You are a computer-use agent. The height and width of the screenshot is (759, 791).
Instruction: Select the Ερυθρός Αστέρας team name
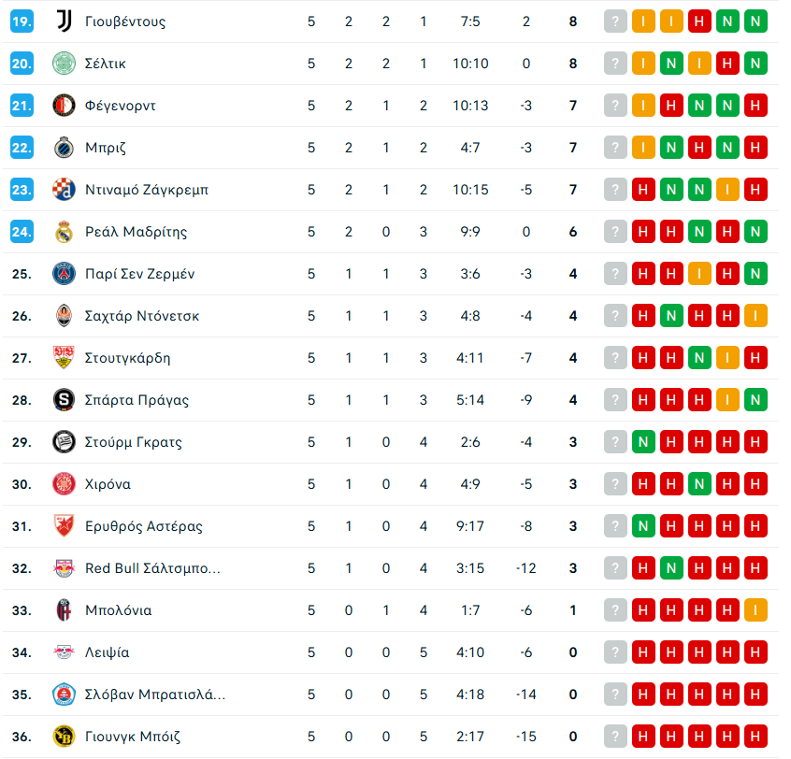(x=143, y=526)
